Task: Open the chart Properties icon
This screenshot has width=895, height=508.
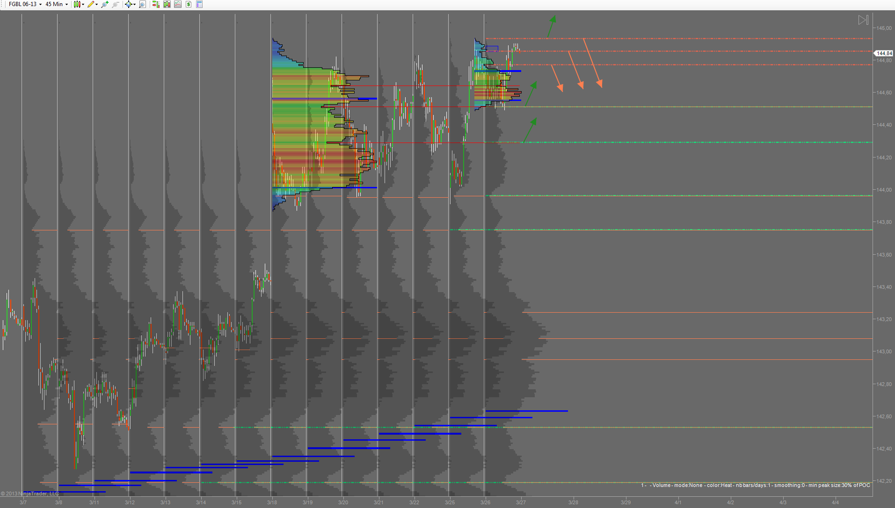Action: [199, 4]
